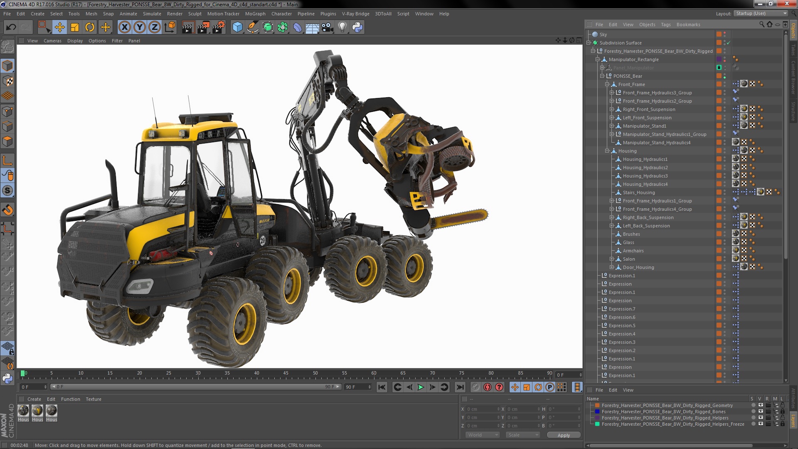Open the Spline Pen tool
798x449 pixels.
(252, 27)
